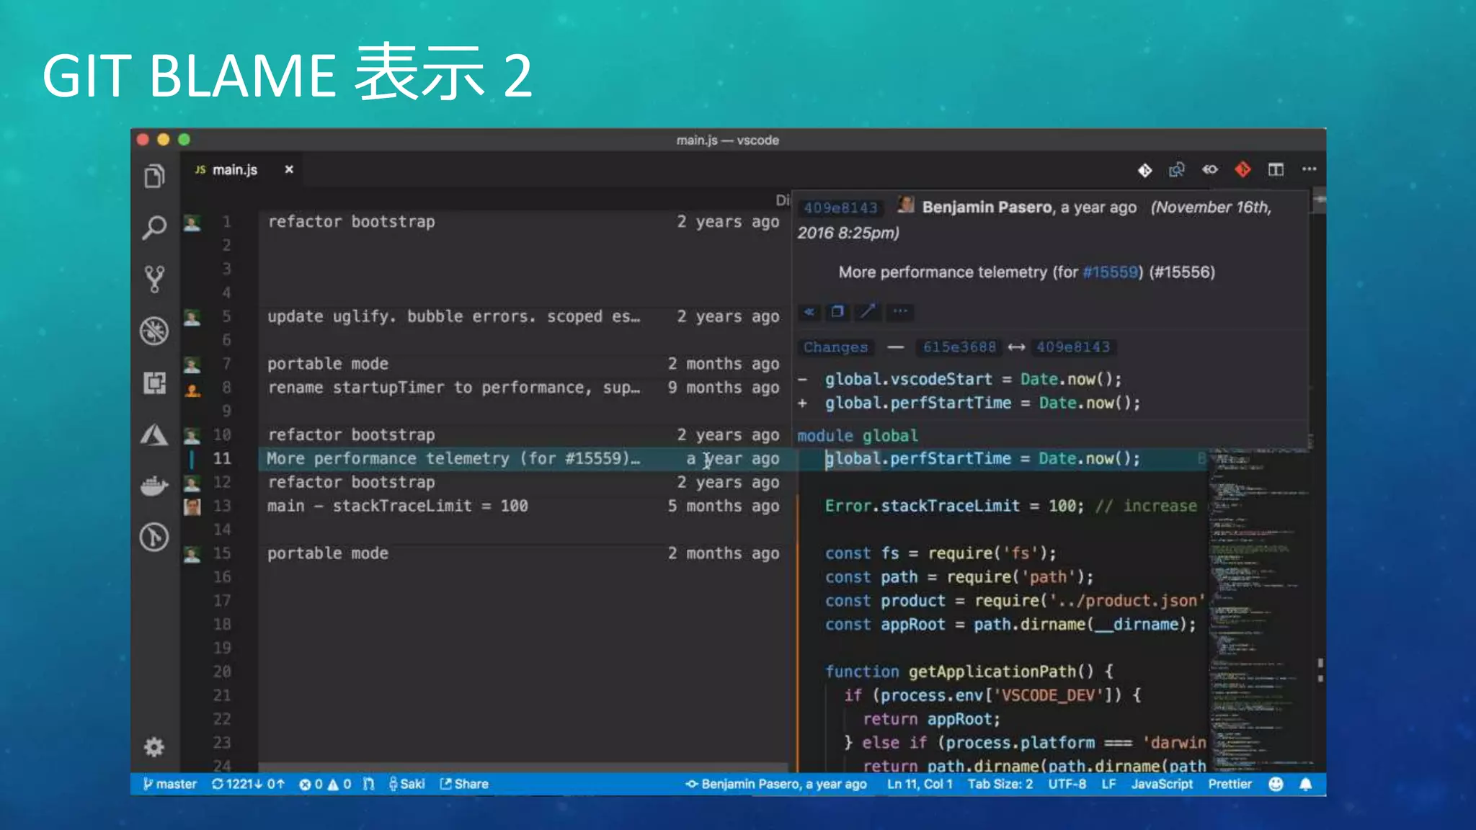1476x830 pixels.
Task: Click the horizontal scrollbar at editor bottom
Action: (524, 768)
